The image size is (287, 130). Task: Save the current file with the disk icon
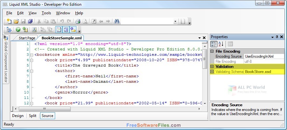click(x=23, y=21)
